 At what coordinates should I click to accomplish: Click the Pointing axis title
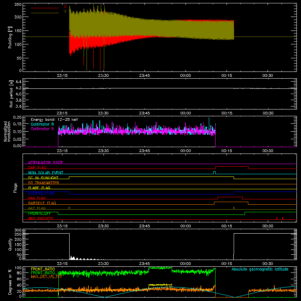pos(10,37)
